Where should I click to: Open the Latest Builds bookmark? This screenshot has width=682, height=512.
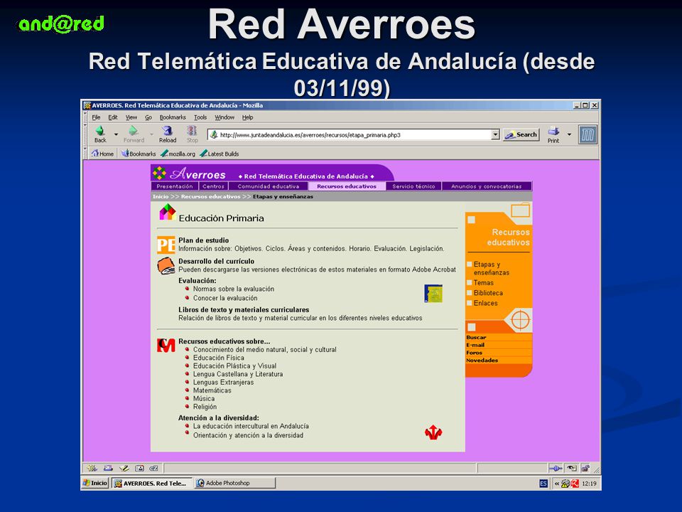[220, 154]
